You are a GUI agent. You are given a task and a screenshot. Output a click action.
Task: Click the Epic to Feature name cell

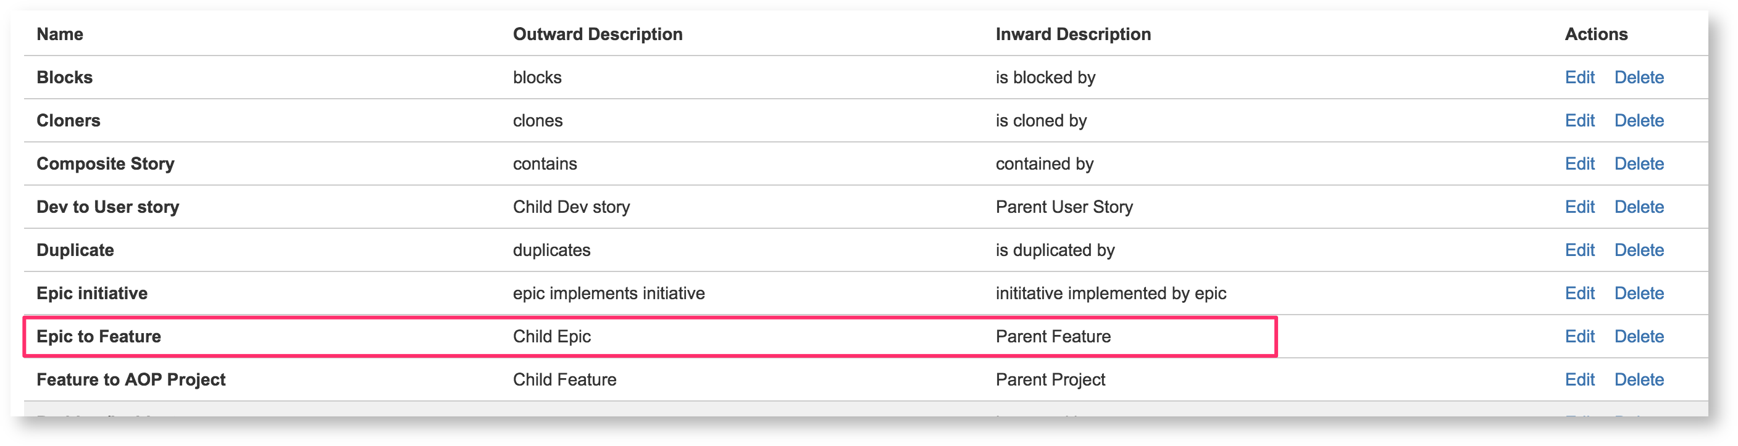(x=99, y=336)
